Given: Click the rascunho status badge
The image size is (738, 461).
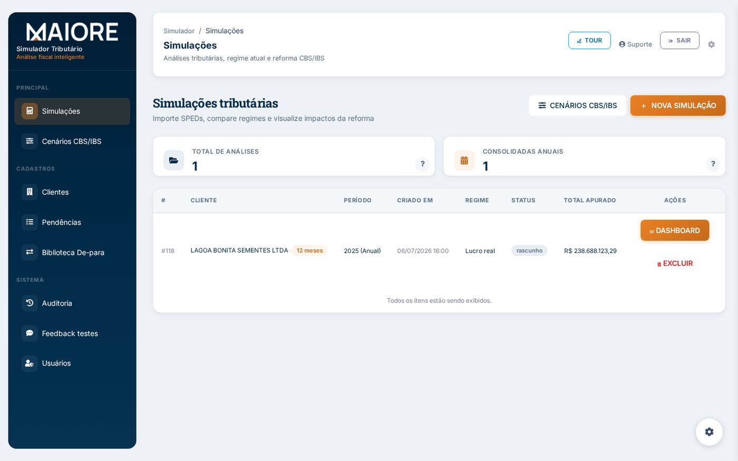Looking at the screenshot, I should pyautogui.click(x=529, y=251).
